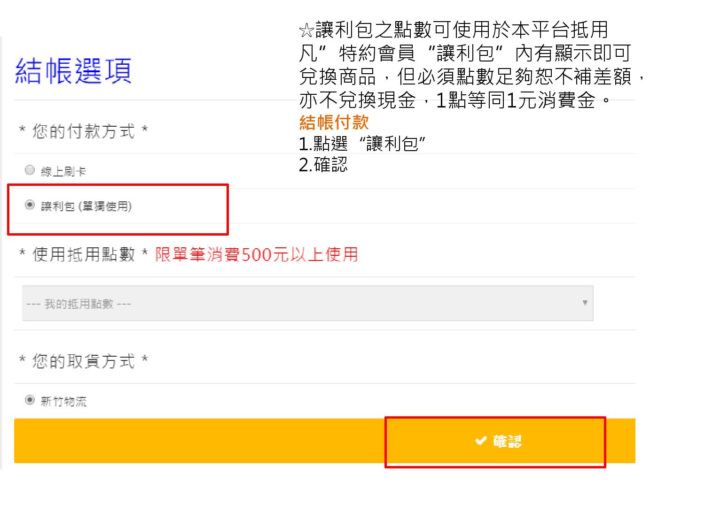Select the 新竹物流 radio button
This screenshot has width=705, height=528.
point(30,400)
